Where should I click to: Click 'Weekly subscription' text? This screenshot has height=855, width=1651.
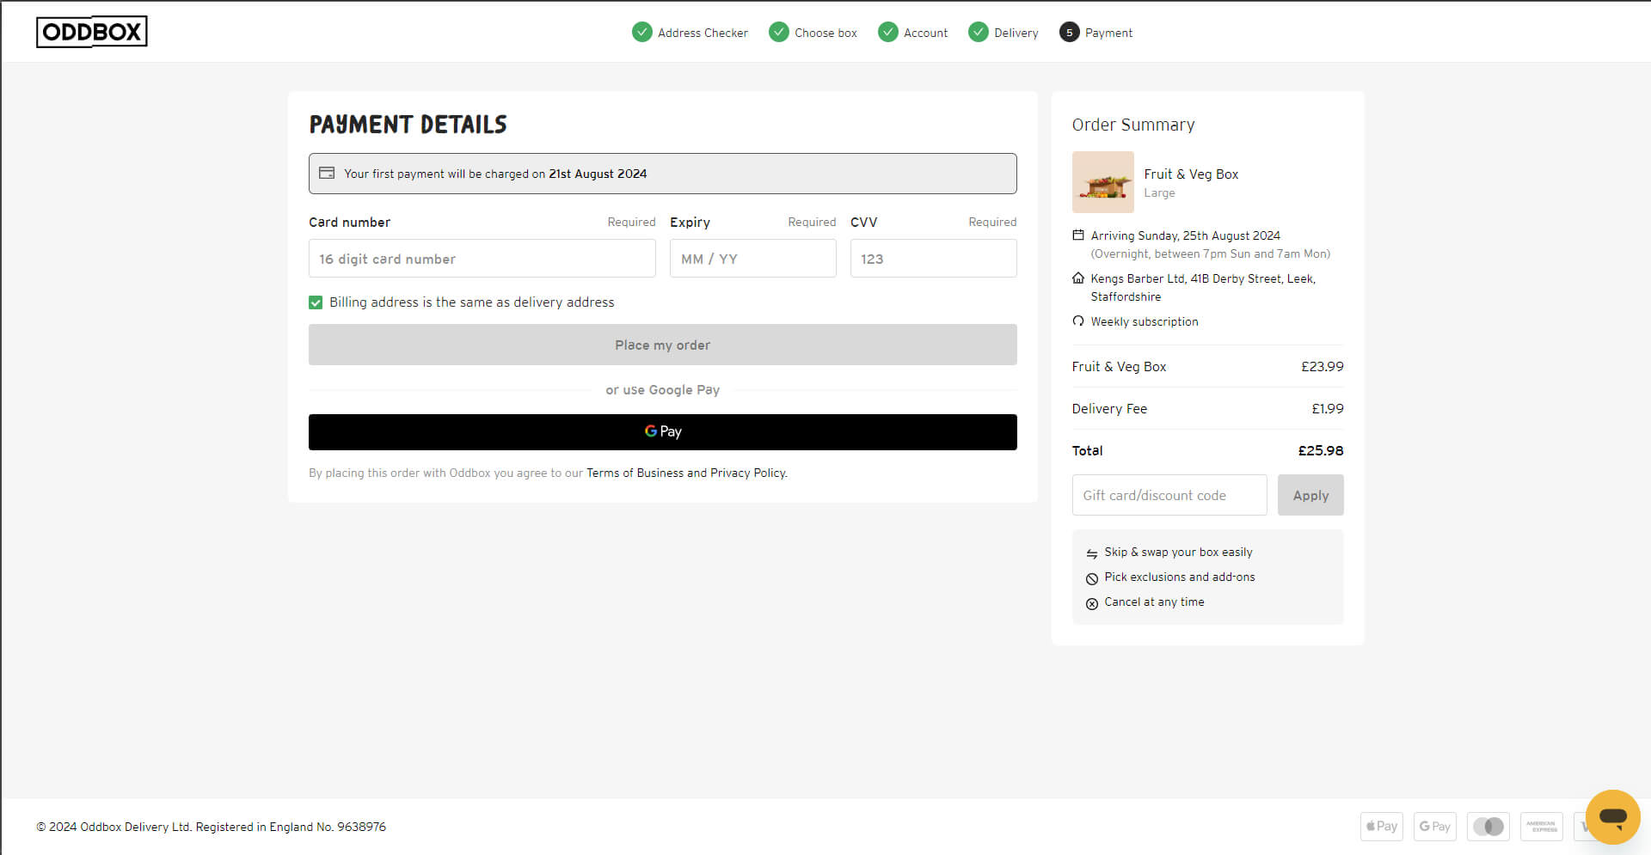pos(1145,321)
